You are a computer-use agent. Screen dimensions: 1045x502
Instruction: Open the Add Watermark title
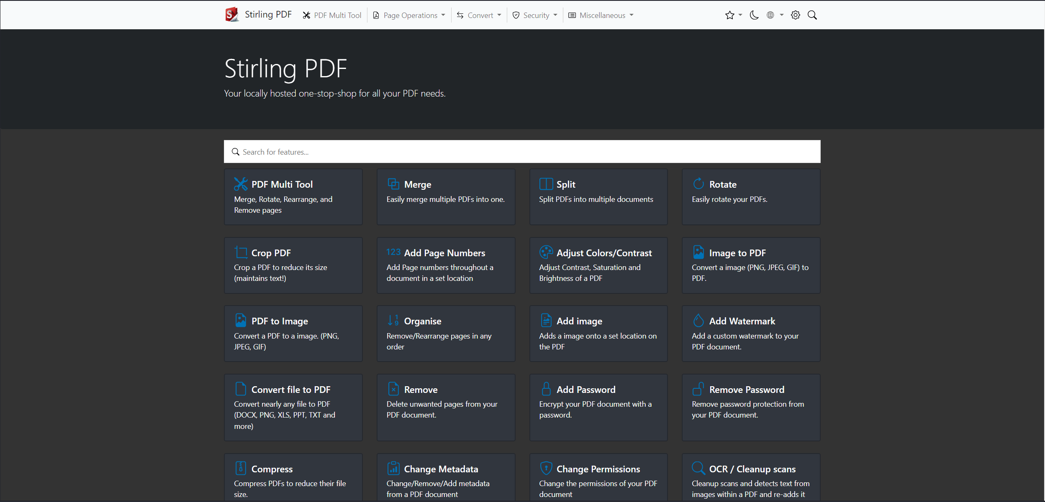click(x=742, y=321)
